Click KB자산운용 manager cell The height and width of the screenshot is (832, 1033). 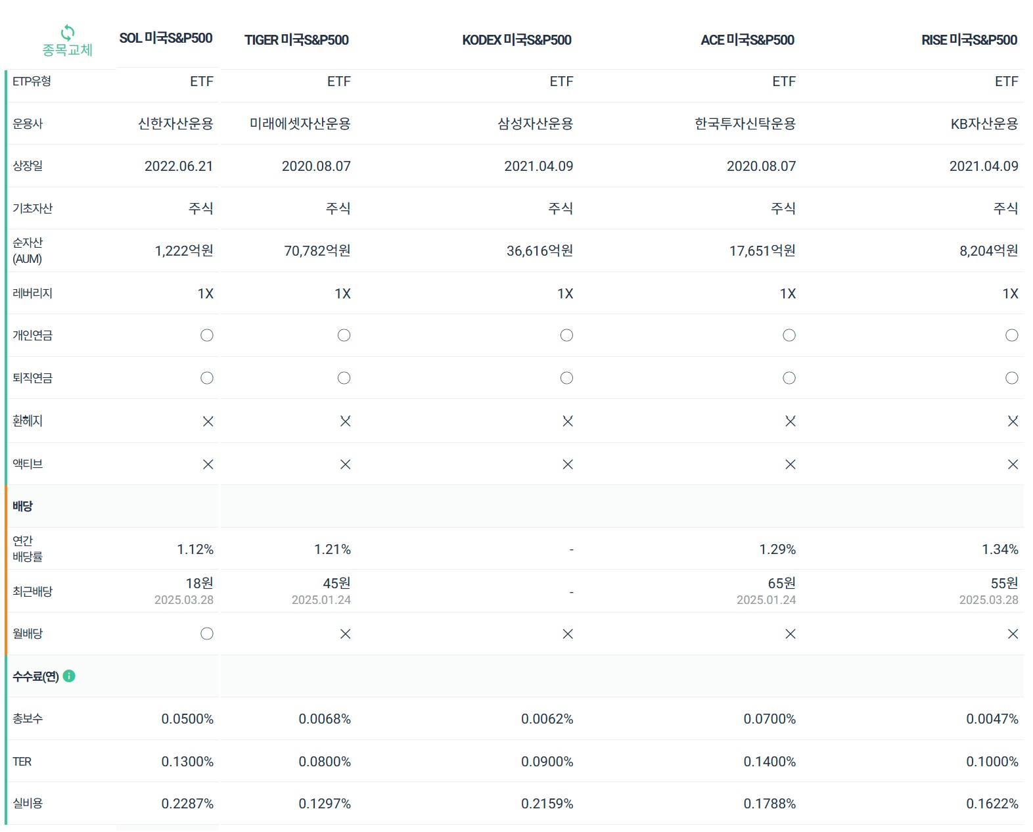click(984, 124)
